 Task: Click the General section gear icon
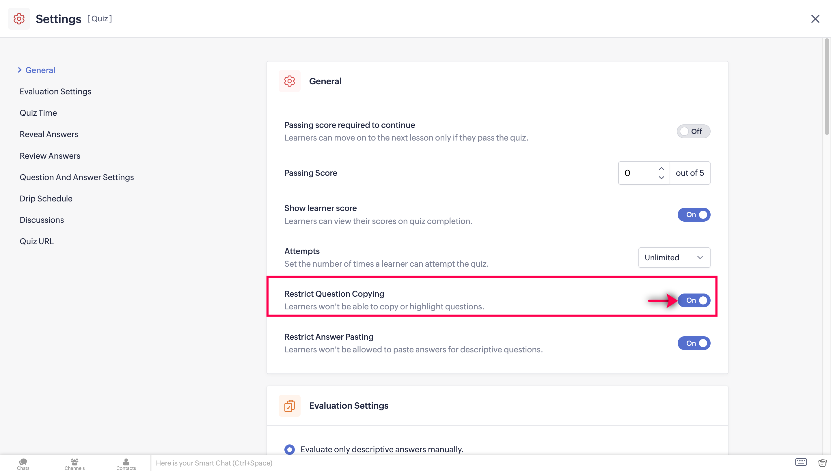[289, 81]
